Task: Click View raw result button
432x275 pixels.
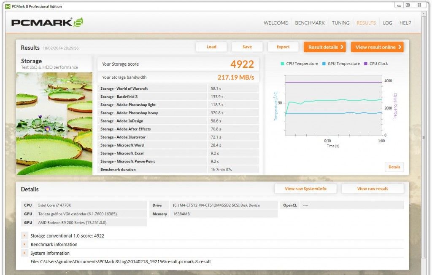Action: click(373, 189)
